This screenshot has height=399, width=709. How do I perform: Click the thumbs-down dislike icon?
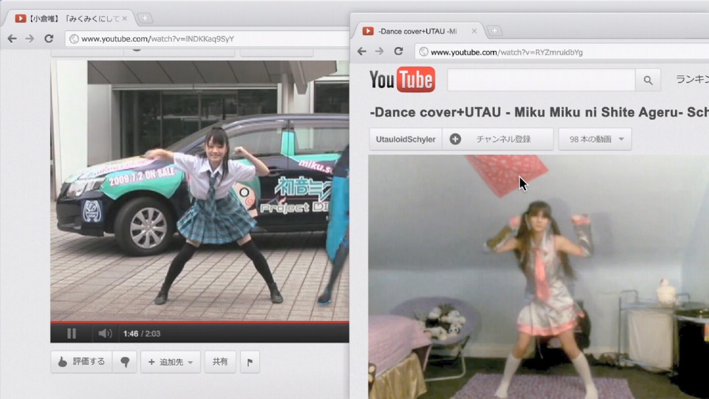coord(124,362)
